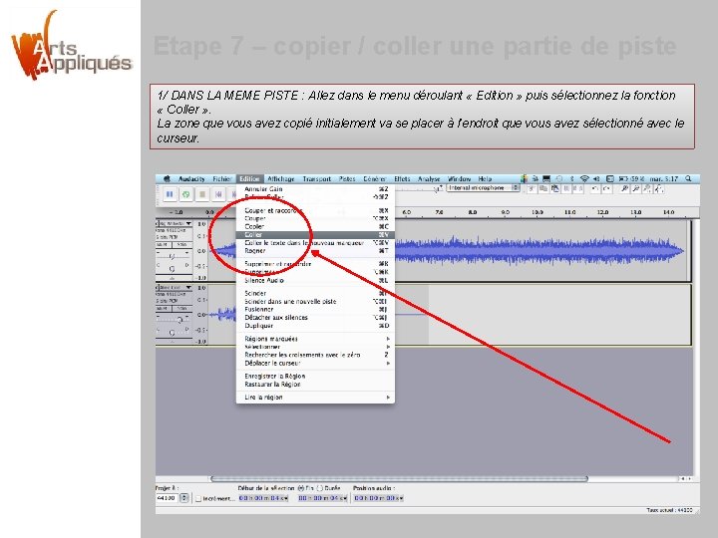The width and height of the screenshot is (718, 538).
Task: Open the Fichier menu
Action: click(x=221, y=179)
